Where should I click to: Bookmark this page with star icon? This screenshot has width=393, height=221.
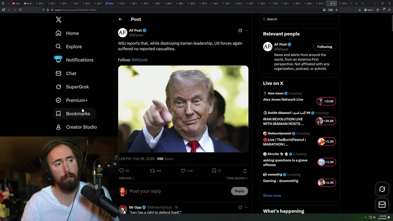pos(337,10)
